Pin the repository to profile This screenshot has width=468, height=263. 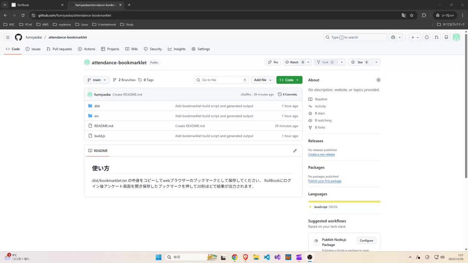[x=273, y=62]
